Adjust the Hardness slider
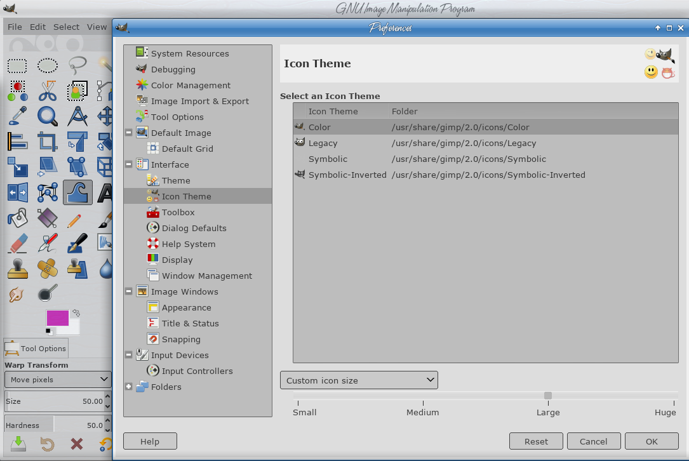Image resolution: width=689 pixels, height=461 pixels. pos(54,425)
